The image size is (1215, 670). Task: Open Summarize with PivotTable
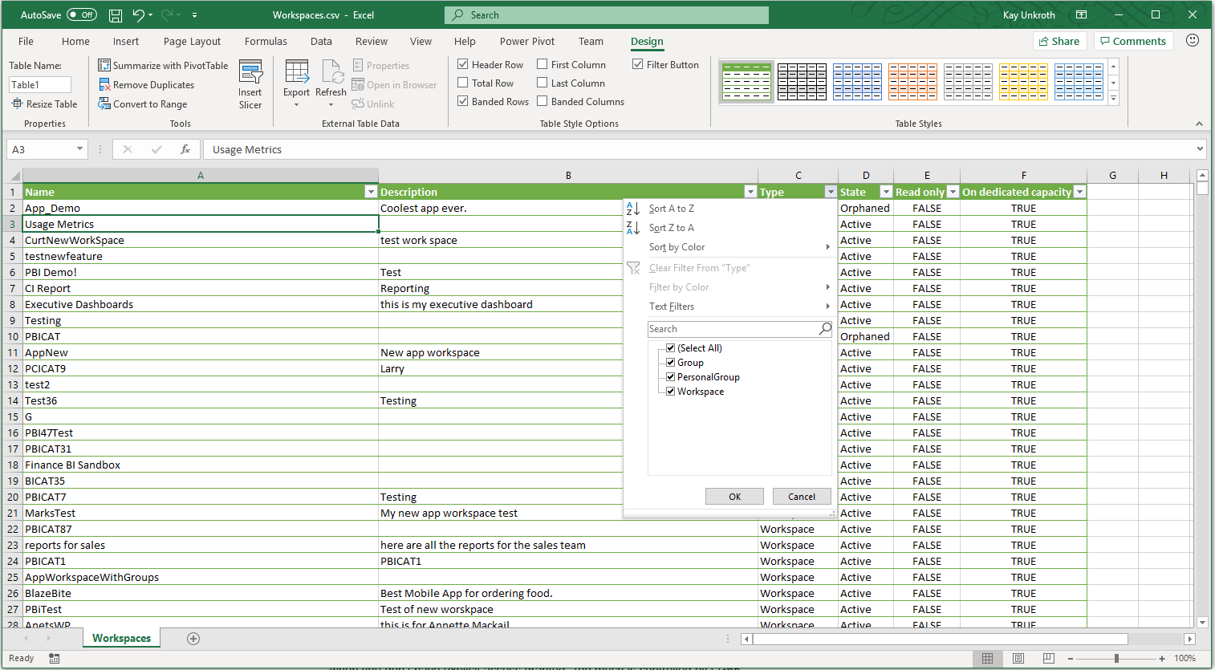coord(163,65)
